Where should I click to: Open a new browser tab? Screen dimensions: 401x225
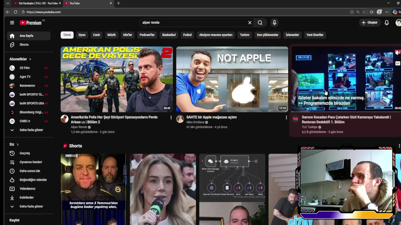(x=118, y=3)
